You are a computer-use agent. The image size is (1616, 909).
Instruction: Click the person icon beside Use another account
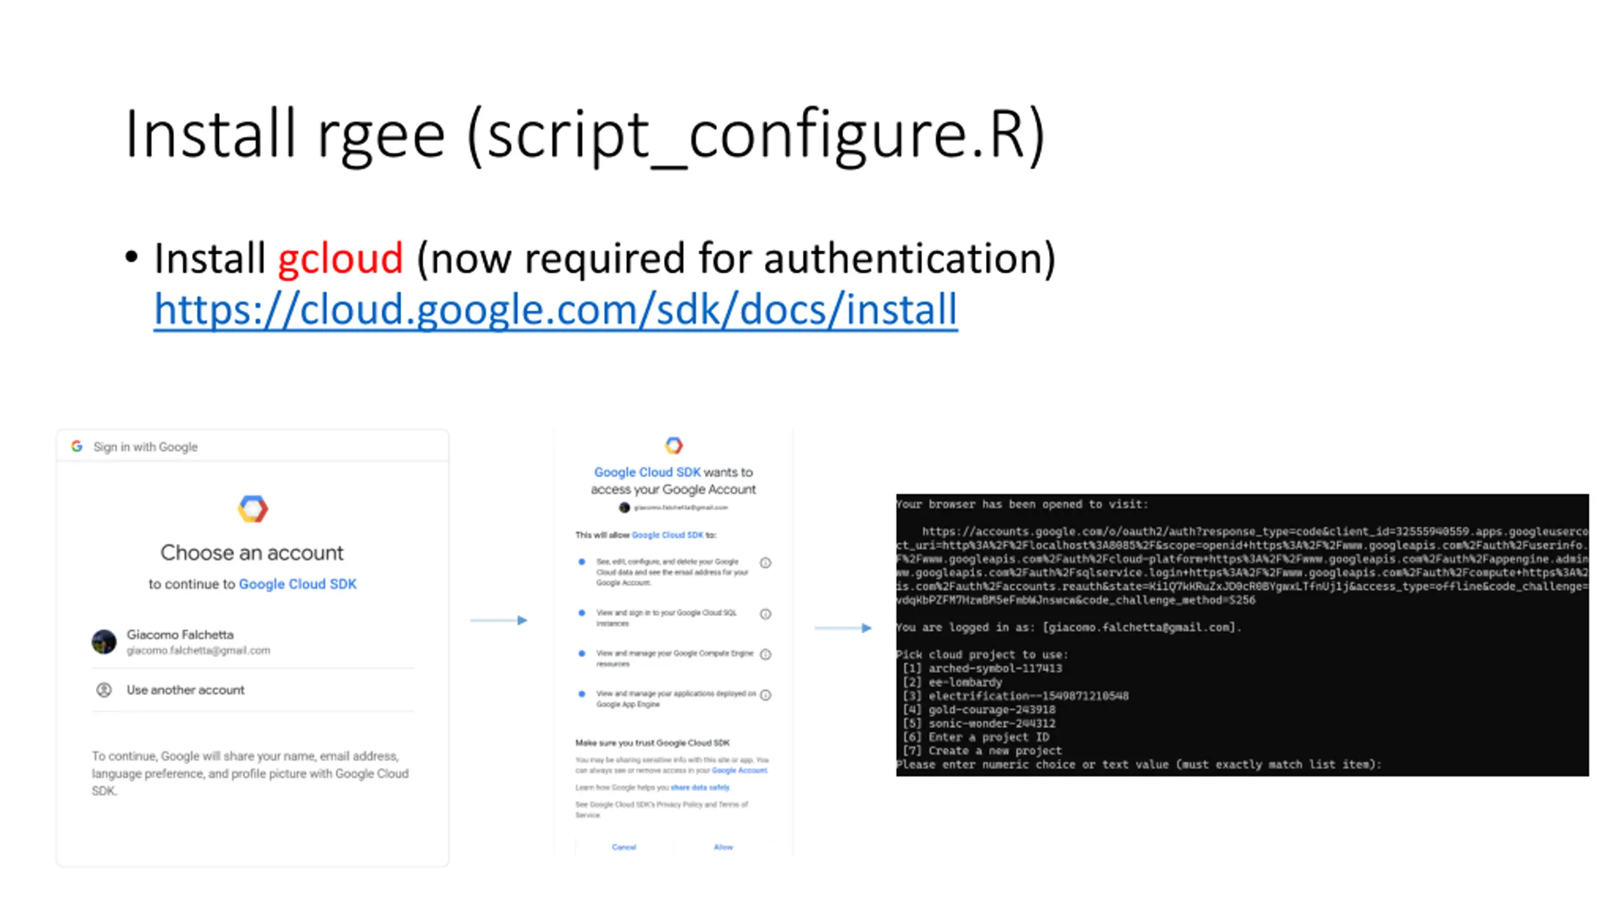[104, 690]
